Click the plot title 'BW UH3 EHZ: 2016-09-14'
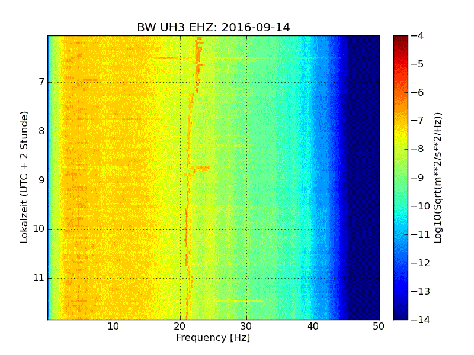The width and height of the screenshot is (474, 355). click(213, 27)
